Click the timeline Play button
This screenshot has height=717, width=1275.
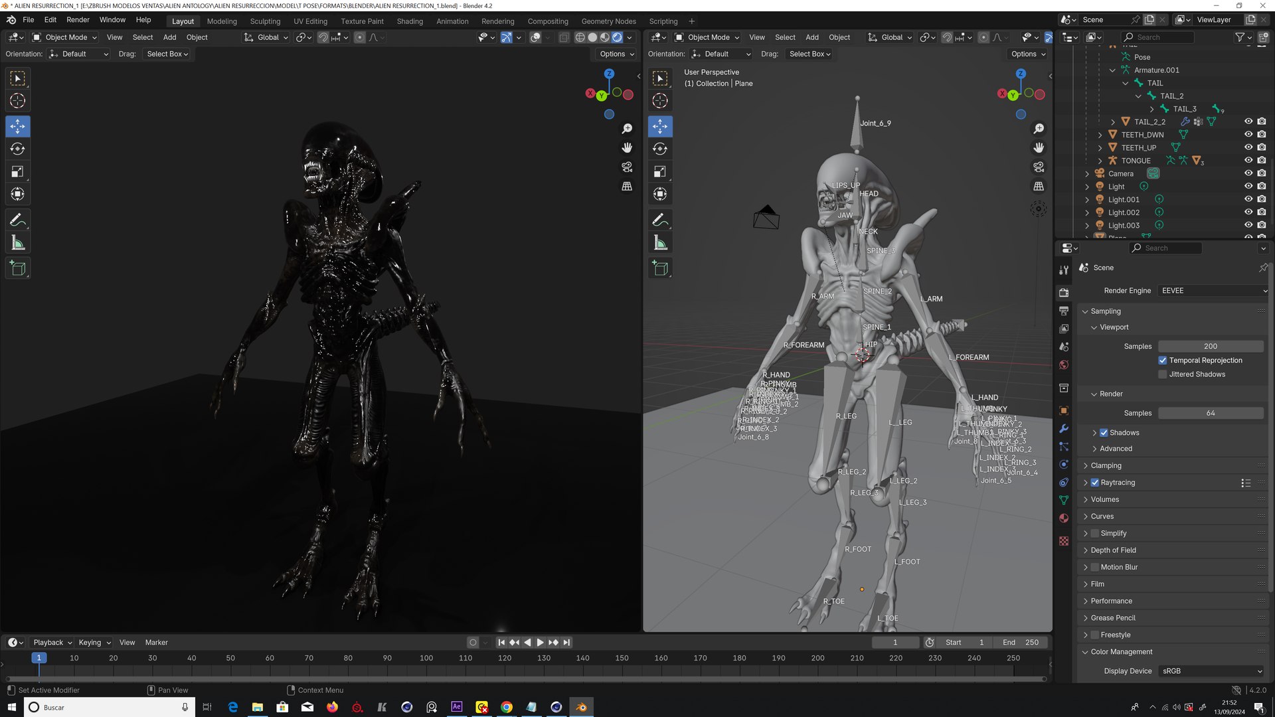pyautogui.click(x=540, y=643)
